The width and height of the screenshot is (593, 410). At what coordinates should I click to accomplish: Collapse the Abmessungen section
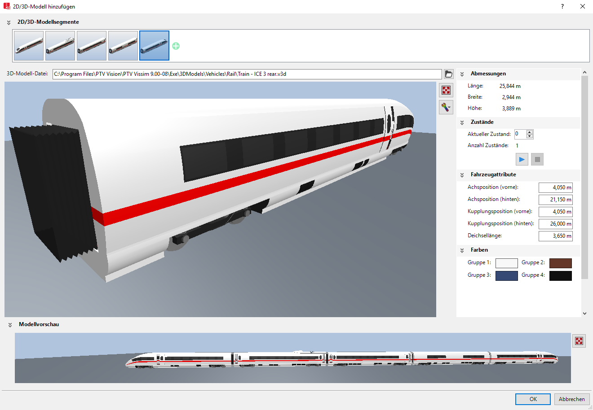(462, 74)
